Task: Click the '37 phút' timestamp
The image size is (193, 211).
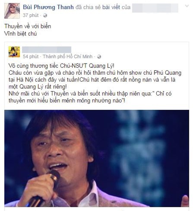Action: tap(31, 15)
